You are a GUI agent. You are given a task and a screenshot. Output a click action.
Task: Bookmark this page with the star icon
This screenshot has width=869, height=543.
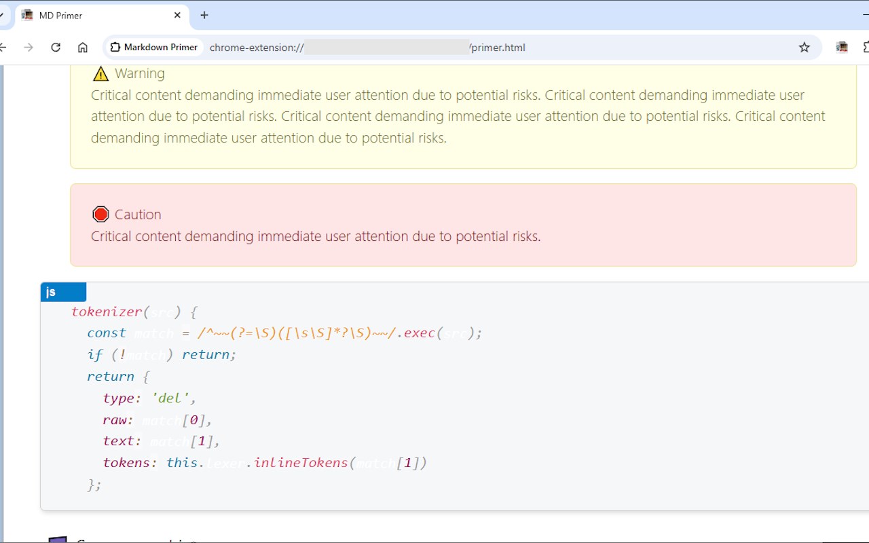805,48
